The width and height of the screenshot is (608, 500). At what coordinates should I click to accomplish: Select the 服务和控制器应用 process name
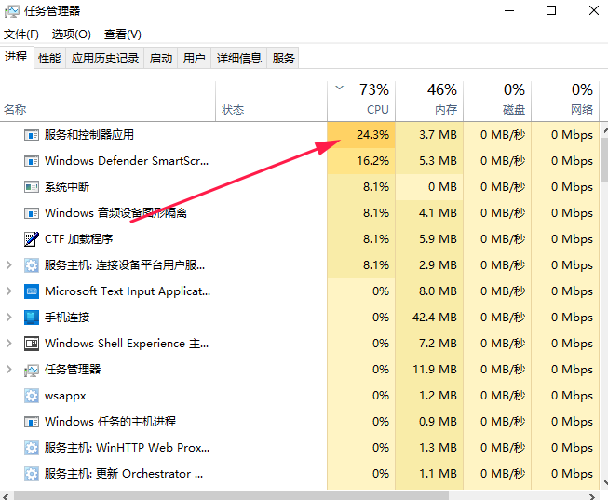89,135
